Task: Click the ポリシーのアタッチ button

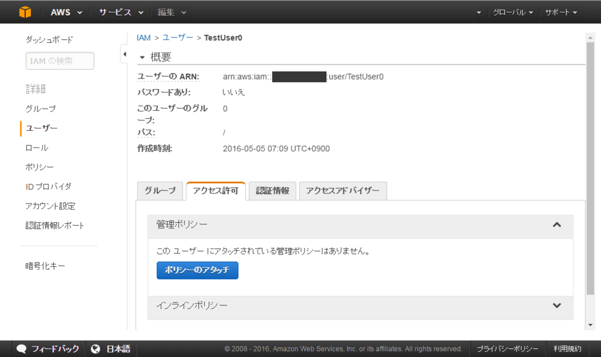Action: click(197, 270)
